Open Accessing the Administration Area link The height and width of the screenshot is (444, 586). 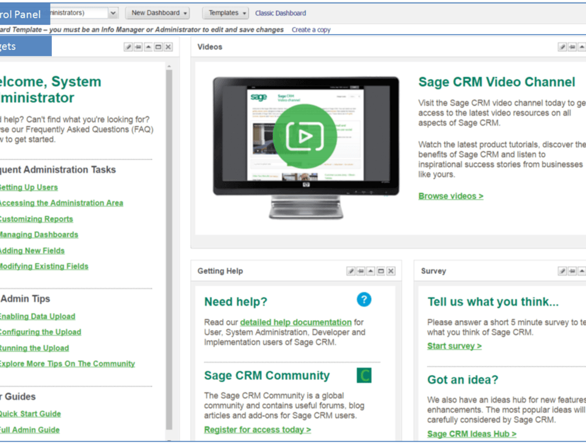pos(61,203)
